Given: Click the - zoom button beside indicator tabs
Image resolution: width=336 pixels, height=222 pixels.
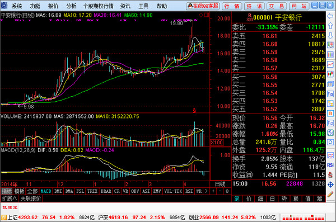Looking at the screenshot, I should [220, 191].
